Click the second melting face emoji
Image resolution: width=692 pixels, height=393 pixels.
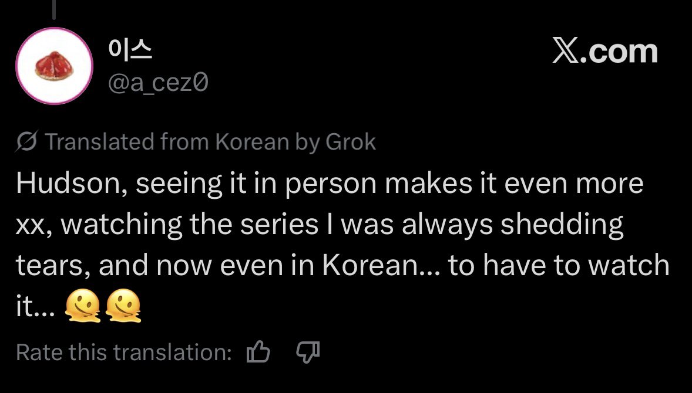coord(123,306)
